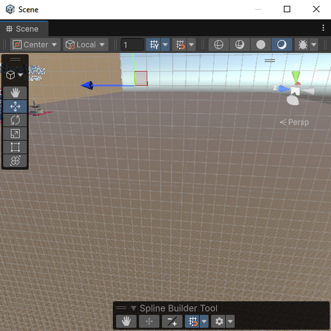Select the move knots tool in Spline Builder
This screenshot has width=331, height=331.
pyautogui.click(x=149, y=321)
